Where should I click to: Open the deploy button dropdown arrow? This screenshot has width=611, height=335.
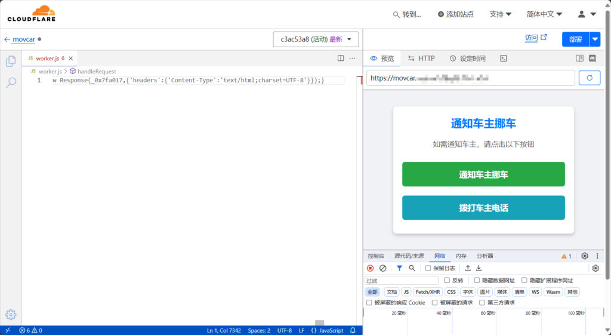[x=595, y=39]
